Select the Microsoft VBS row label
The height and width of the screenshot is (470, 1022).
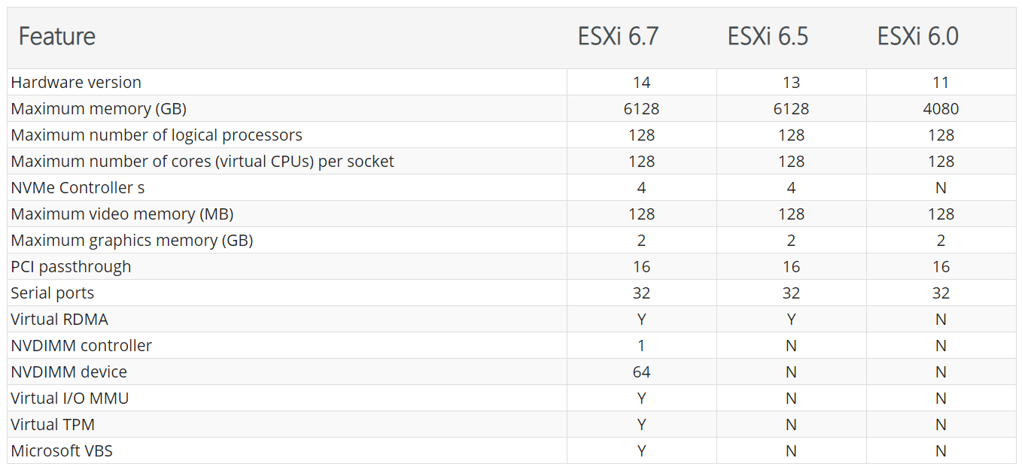[x=62, y=451]
